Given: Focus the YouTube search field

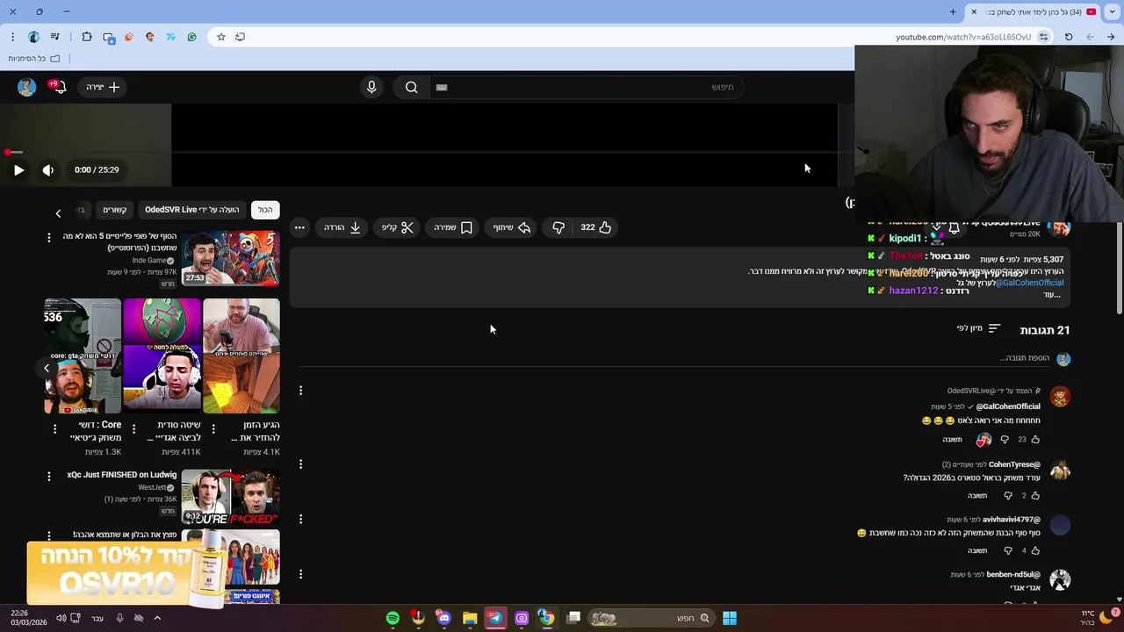Looking at the screenshot, I should 587,87.
